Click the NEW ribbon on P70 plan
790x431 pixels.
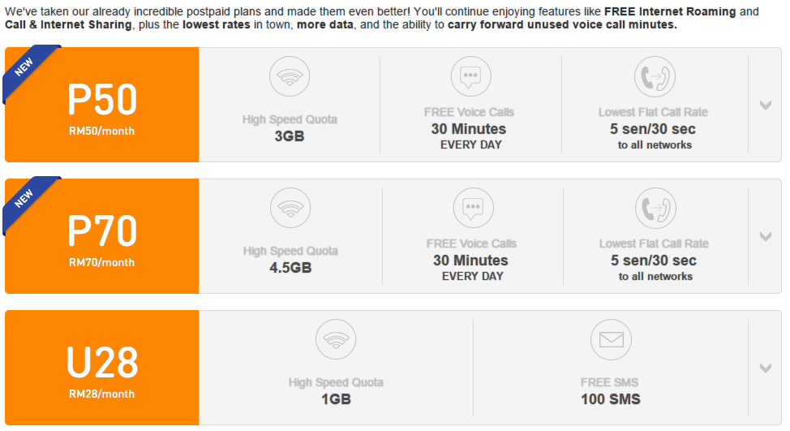[25, 200]
